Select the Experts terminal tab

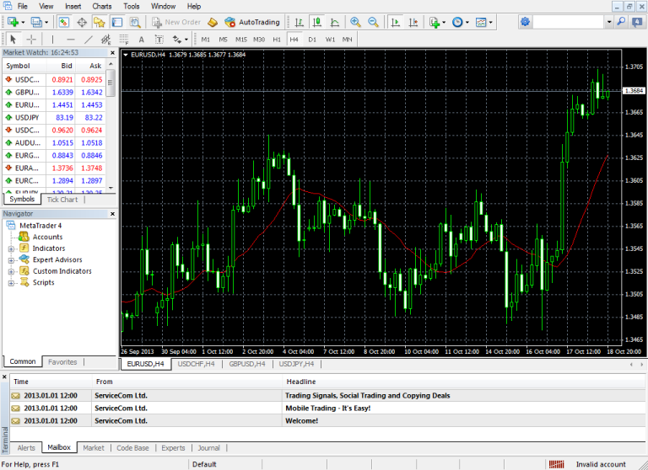[173, 448]
